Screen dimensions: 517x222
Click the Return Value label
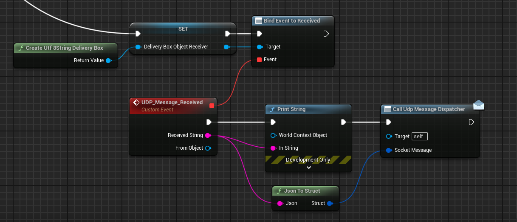tap(89, 60)
